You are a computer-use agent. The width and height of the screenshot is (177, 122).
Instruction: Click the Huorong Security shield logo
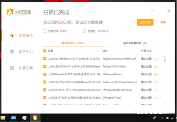pos(10,12)
